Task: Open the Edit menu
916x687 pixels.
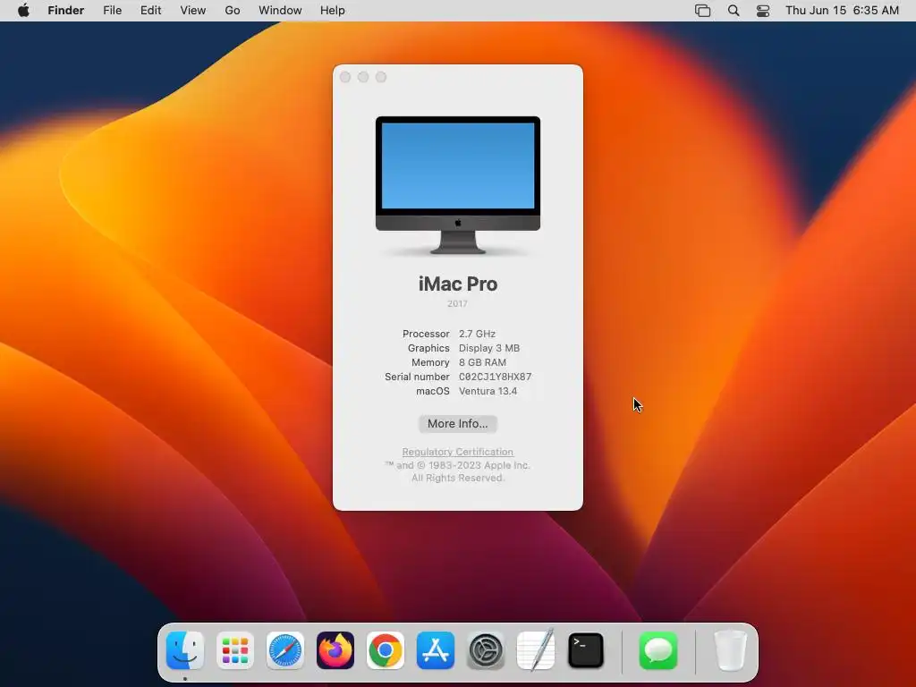Action: pyautogui.click(x=150, y=11)
